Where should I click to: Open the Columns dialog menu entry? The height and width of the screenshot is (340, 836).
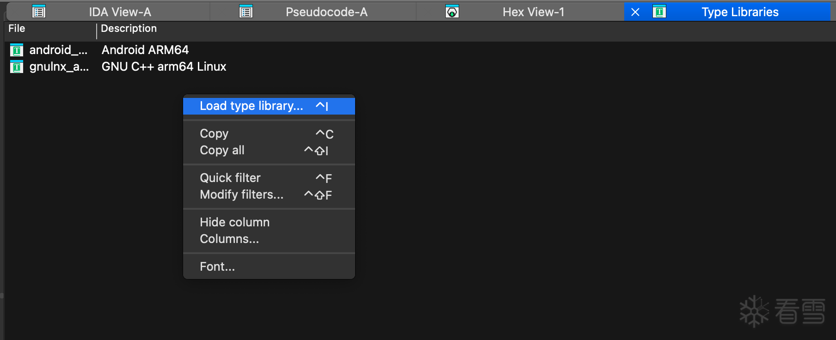(x=229, y=239)
